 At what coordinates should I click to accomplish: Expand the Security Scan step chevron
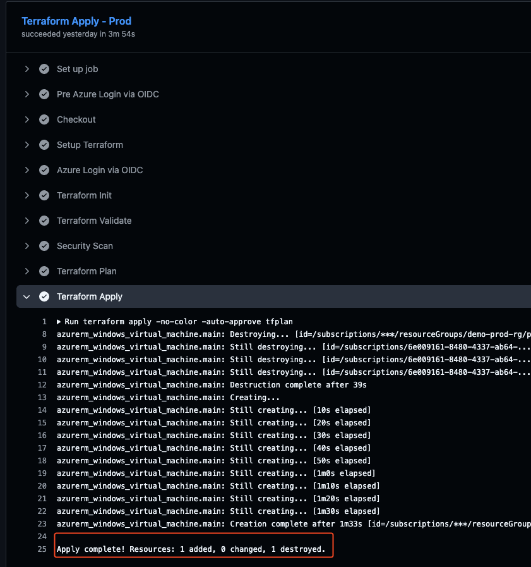pyautogui.click(x=27, y=246)
